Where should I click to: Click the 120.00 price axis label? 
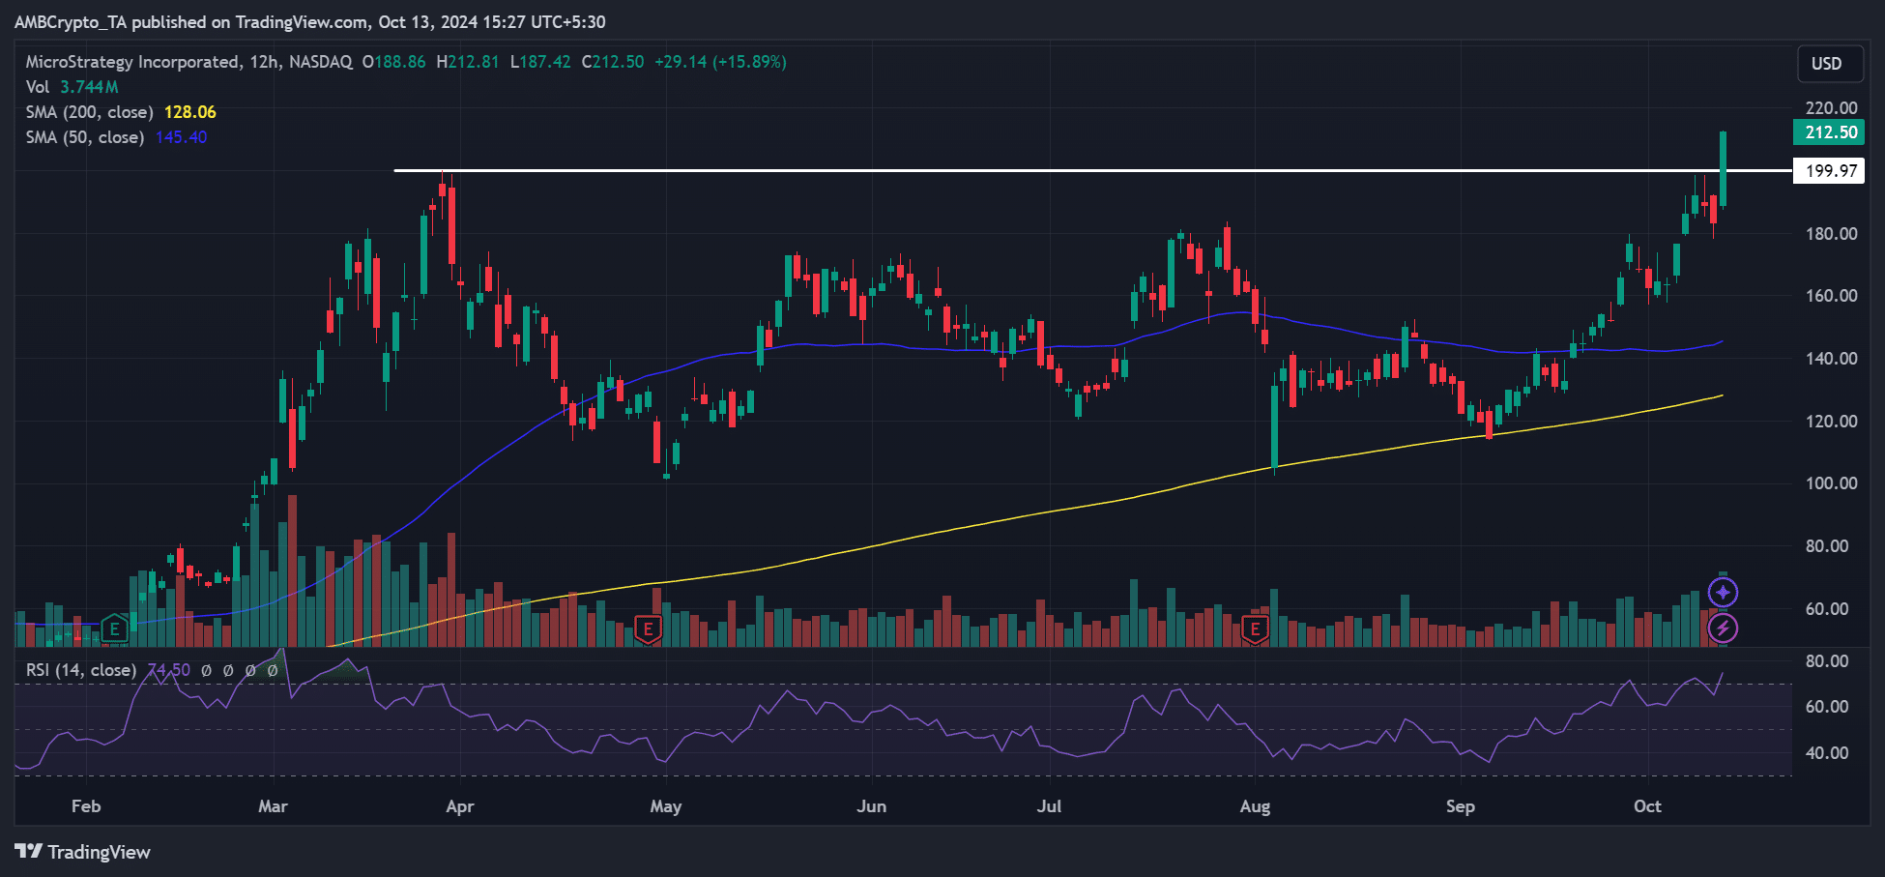(x=1831, y=422)
